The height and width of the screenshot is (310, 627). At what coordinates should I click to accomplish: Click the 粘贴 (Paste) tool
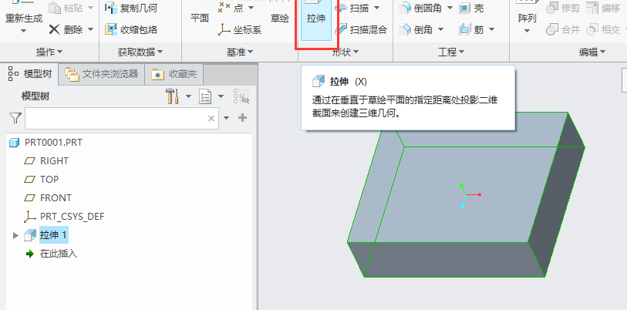click(66, 8)
